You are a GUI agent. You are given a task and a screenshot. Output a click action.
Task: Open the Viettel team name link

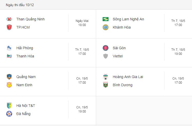(x=118, y=56)
